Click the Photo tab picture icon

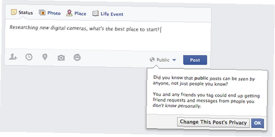[42, 13]
